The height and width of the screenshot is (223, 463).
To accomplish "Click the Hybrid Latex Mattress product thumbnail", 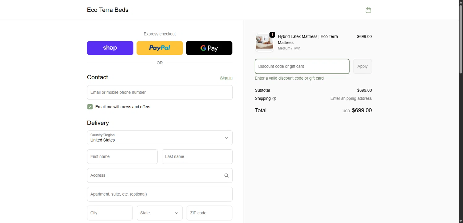I will tap(264, 43).
